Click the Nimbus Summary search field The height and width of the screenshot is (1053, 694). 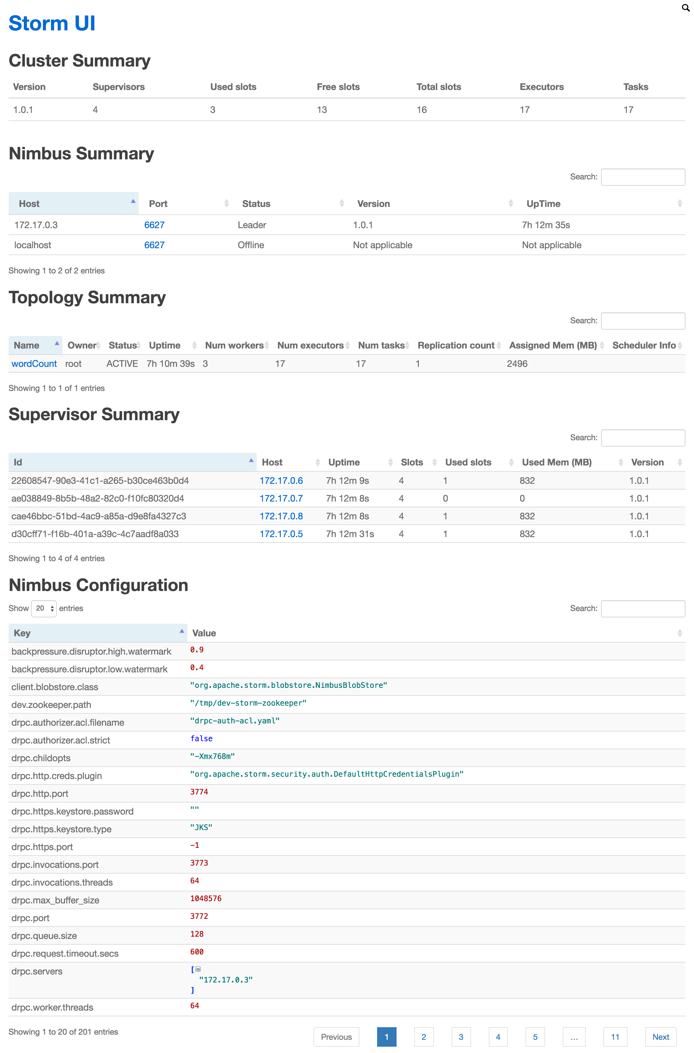coord(643,177)
